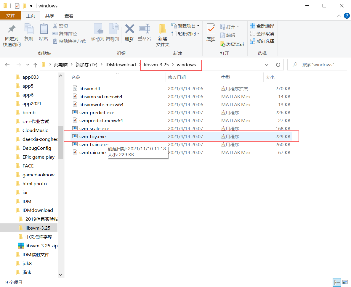Screen dimensions: 351x287
Task: Select libsvmread.mexw64 file
Action: coord(181,96)
